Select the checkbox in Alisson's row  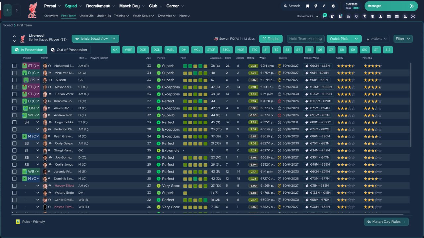point(14,80)
